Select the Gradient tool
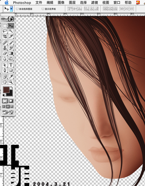 click(11, 53)
